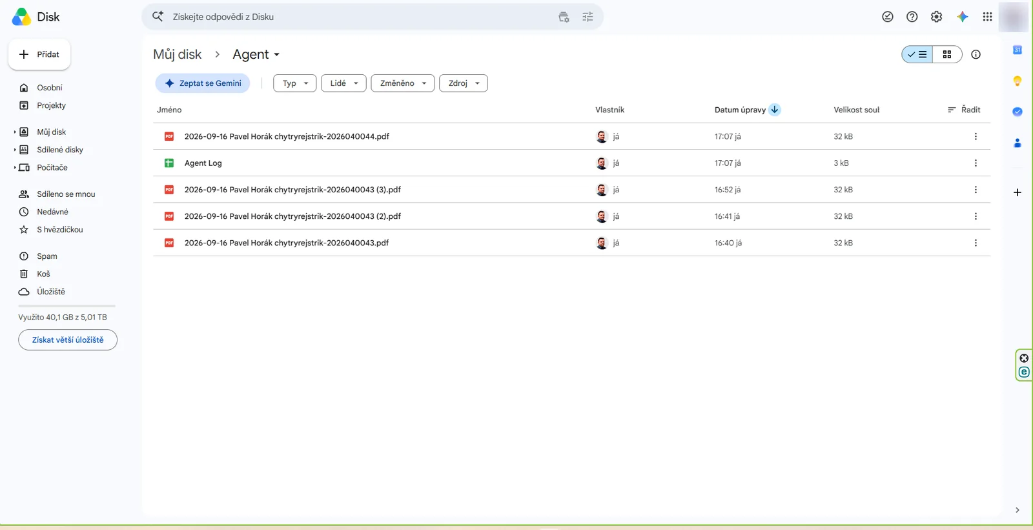Open the Agent folder dropdown menu
This screenshot has height=530, width=1033.
[256, 54]
